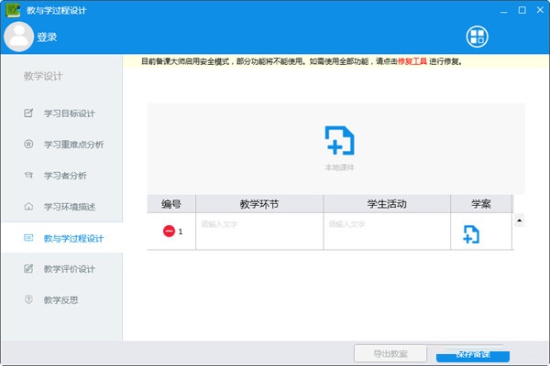Viewport: 550px width, 366px height.
Task: Open 学习者分析 in the sidebar
Action: [65, 176]
